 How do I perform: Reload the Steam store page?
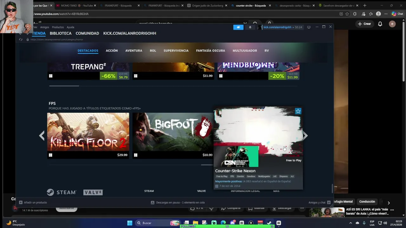(x=21, y=40)
